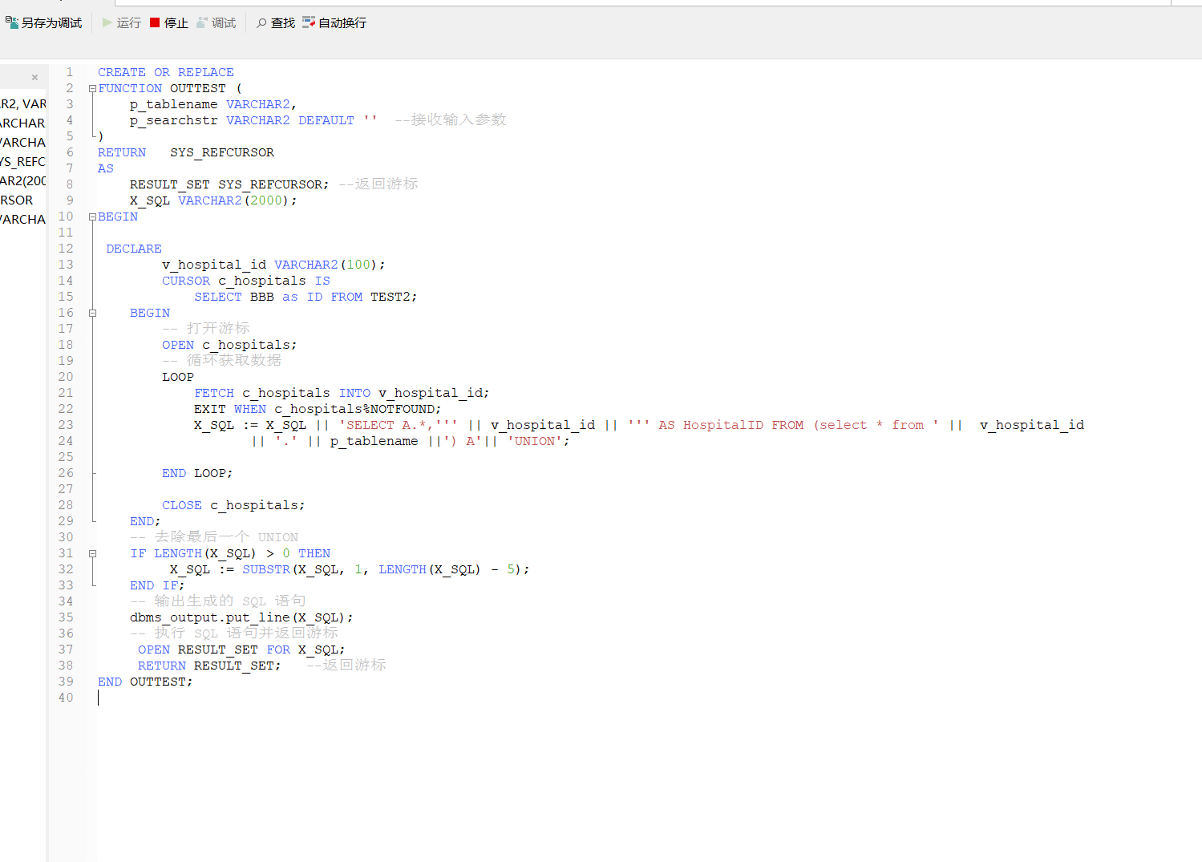The height and width of the screenshot is (862, 1202).
Task: Click the AS keyword on line 7
Action: 106,168
